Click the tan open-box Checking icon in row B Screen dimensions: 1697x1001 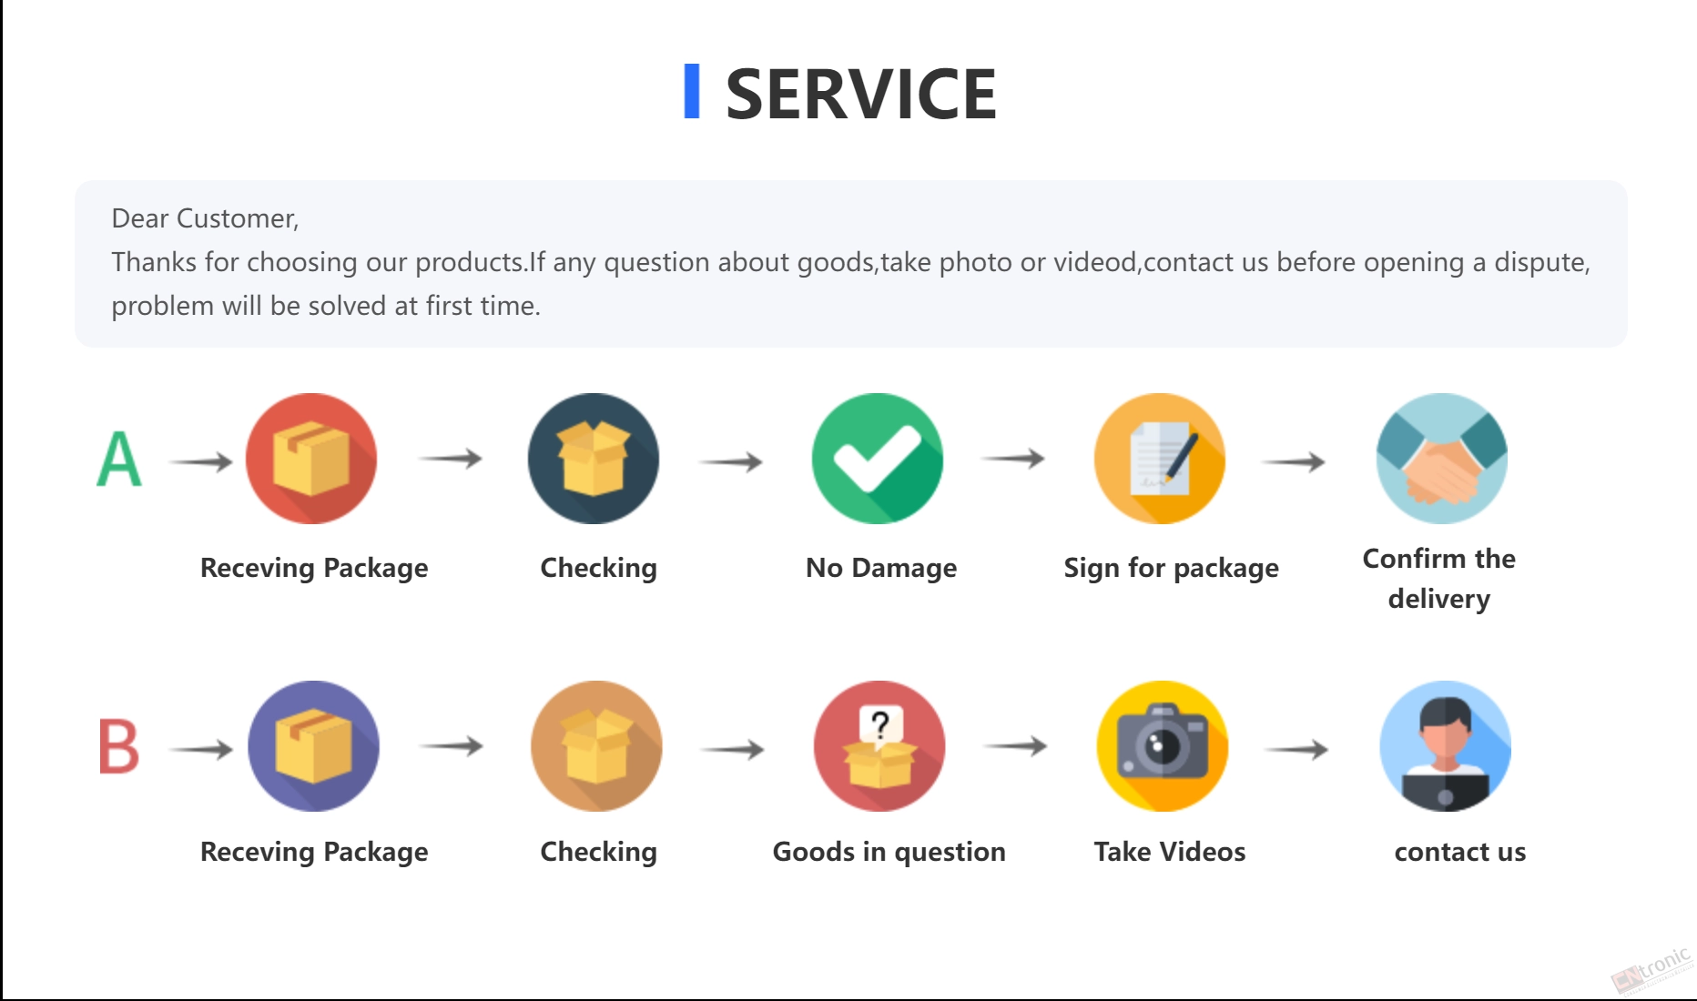(596, 746)
